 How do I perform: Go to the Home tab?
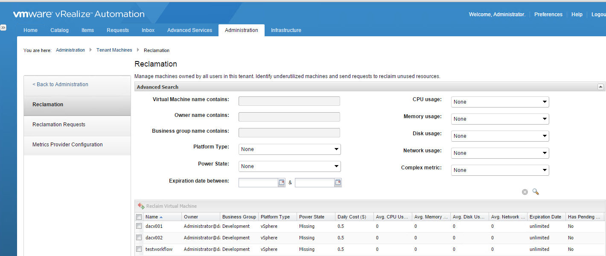click(x=30, y=30)
